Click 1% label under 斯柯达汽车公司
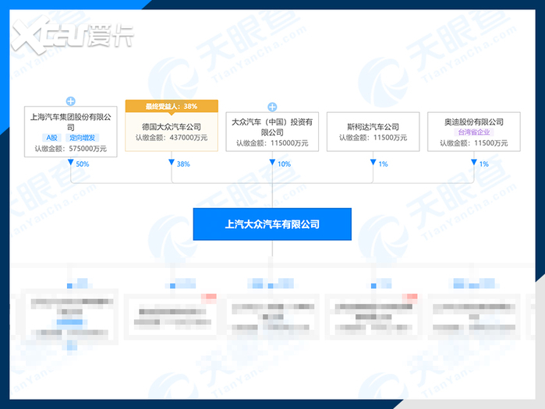545x409 pixels. tap(383, 164)
